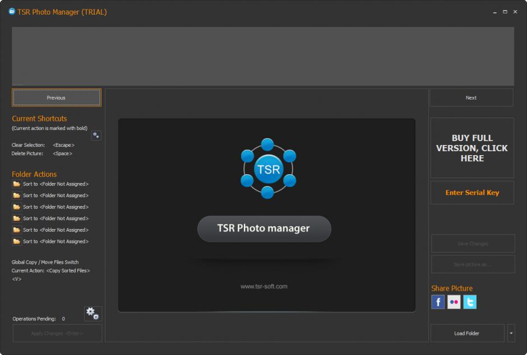Click the TSR Photo Manager title bar icon
Image resolution: width=527 pixels, height=355 pixels.
pyautogui.click(x=12, y=11)
